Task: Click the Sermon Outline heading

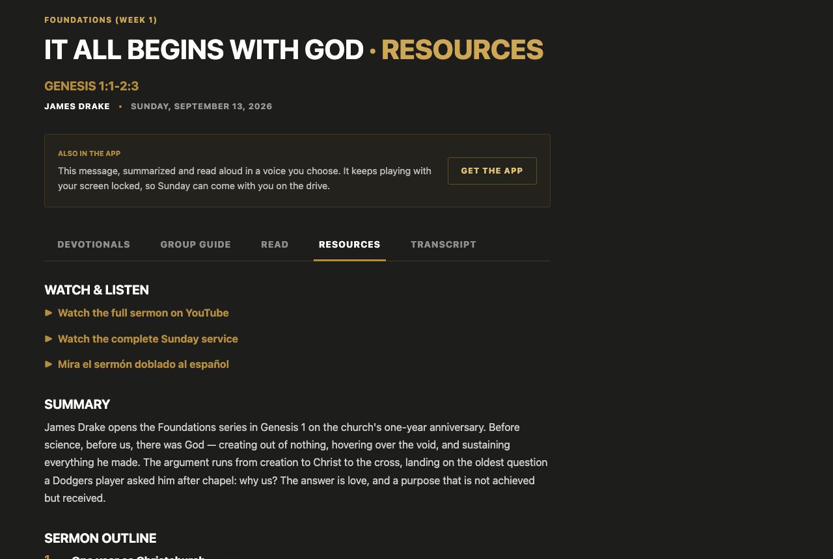Action: [x=100, y=538]
